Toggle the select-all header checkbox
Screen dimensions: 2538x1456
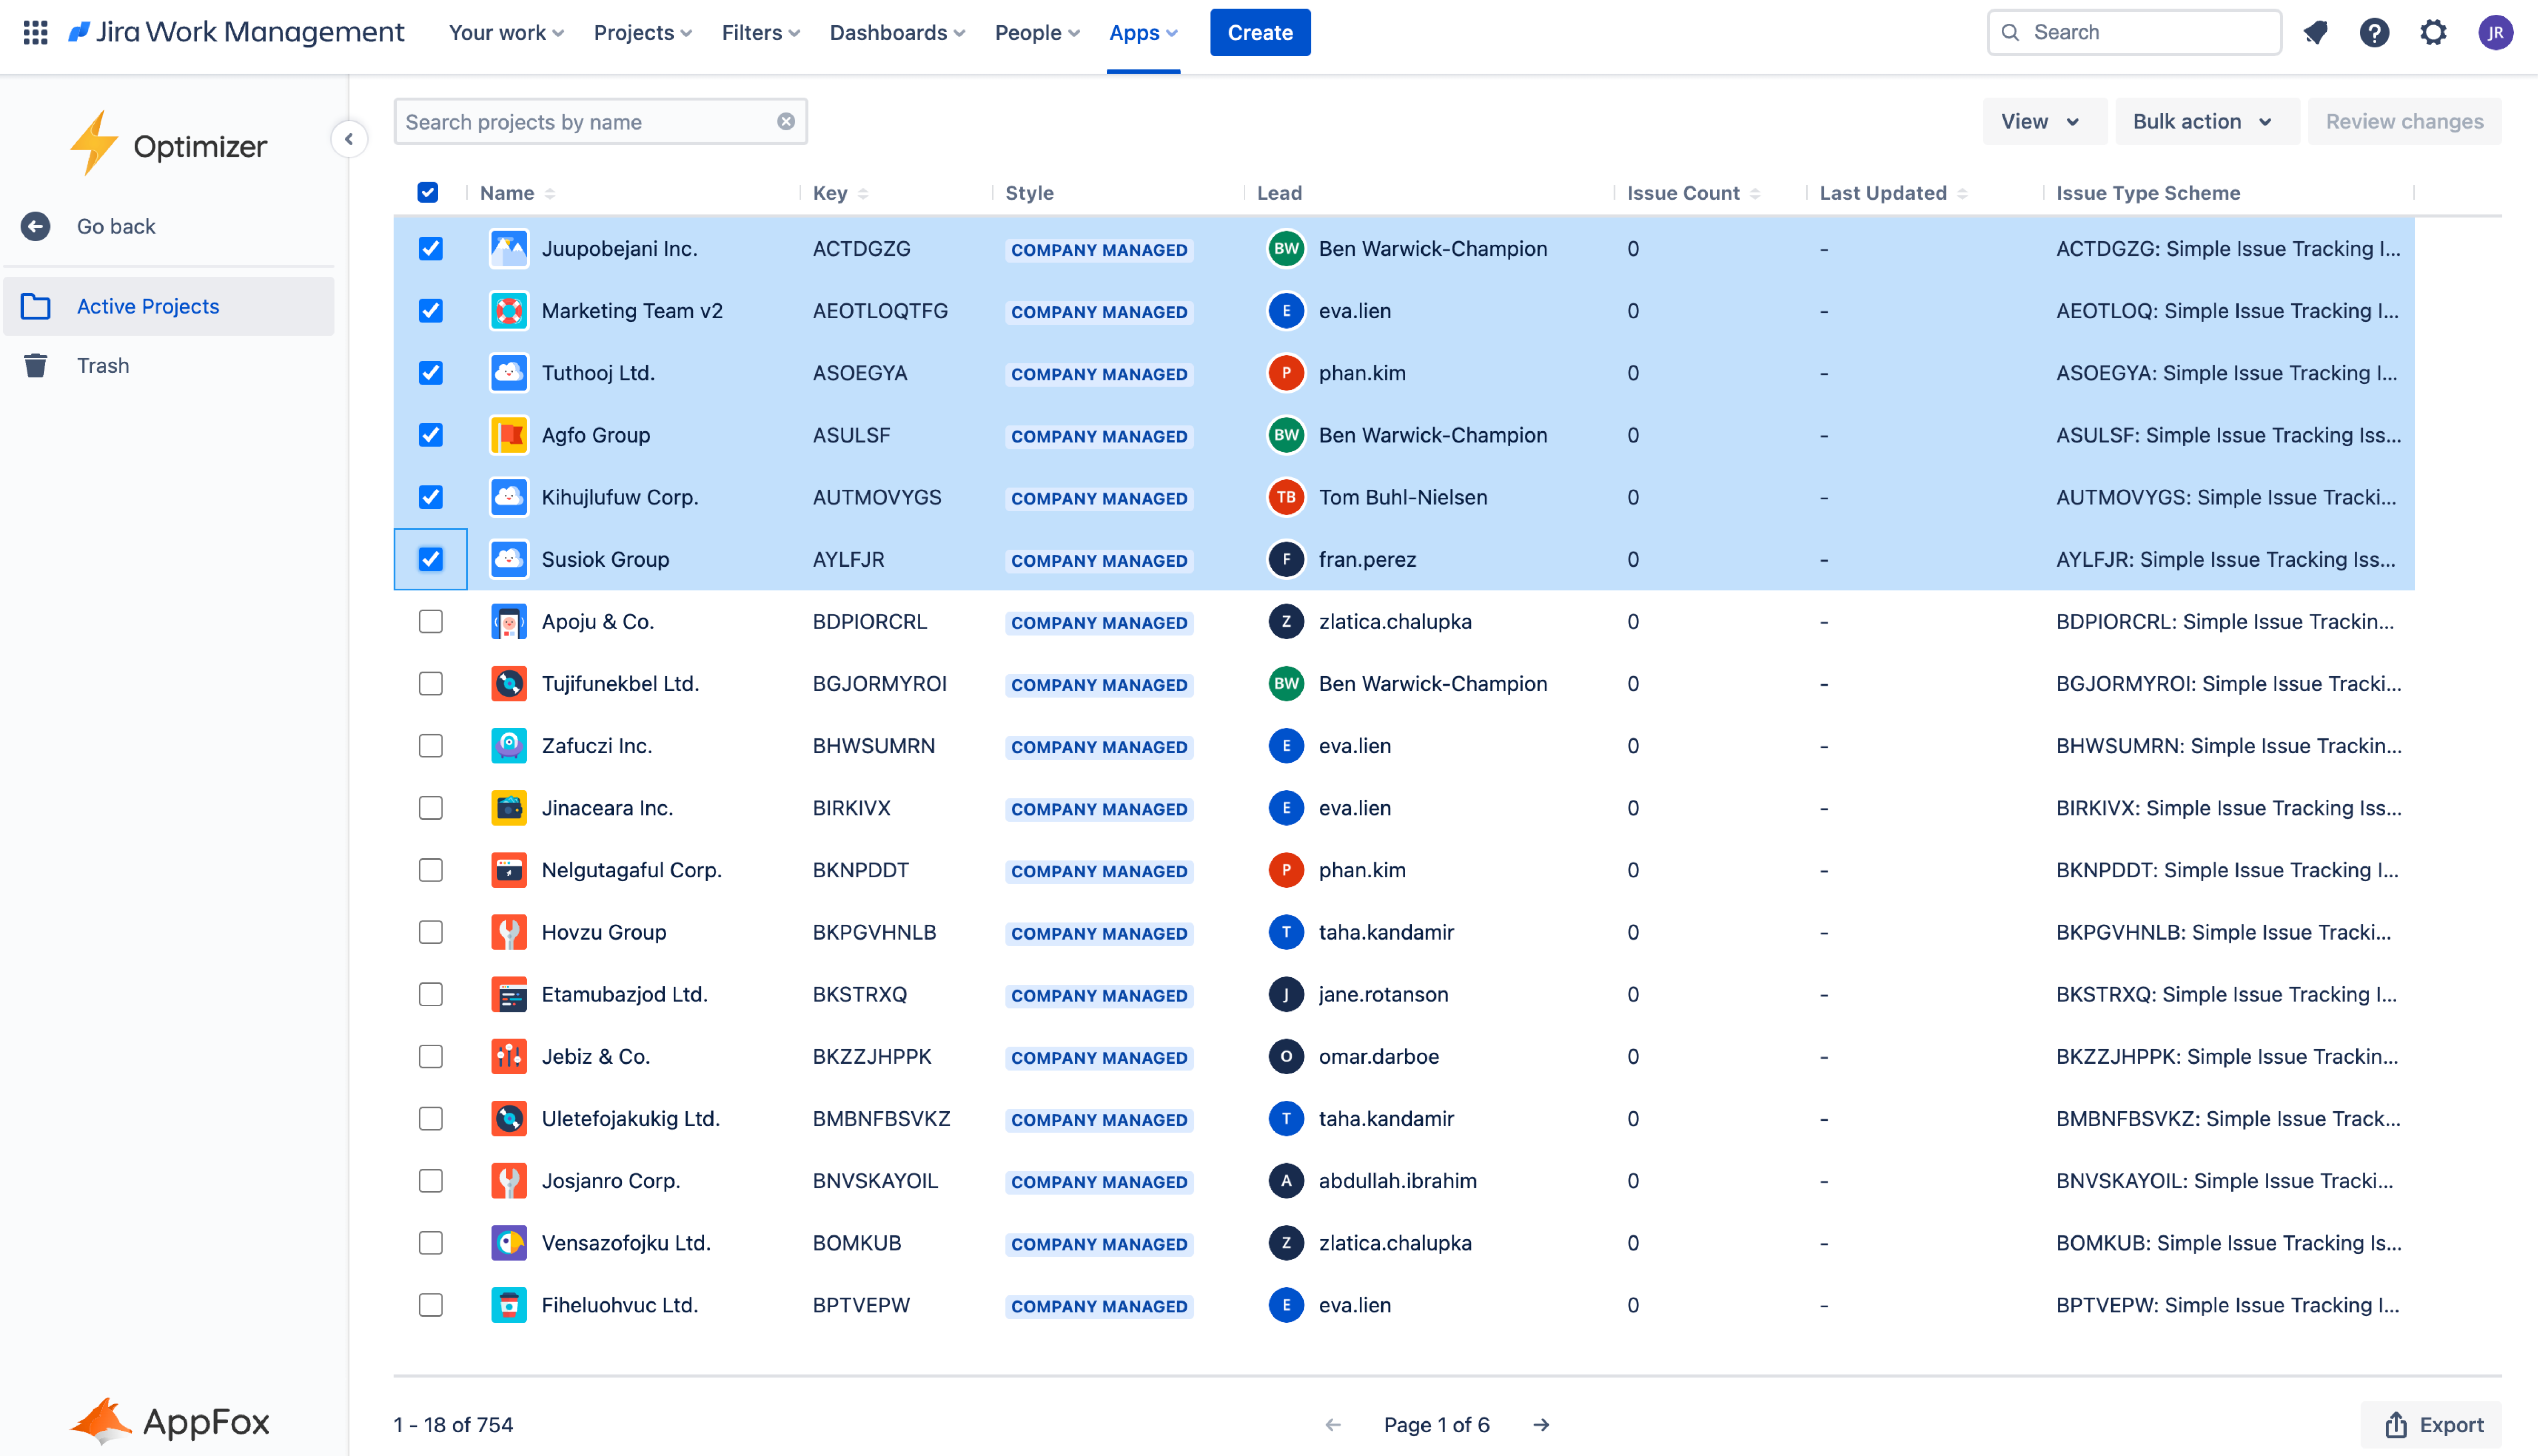[427, 192]
